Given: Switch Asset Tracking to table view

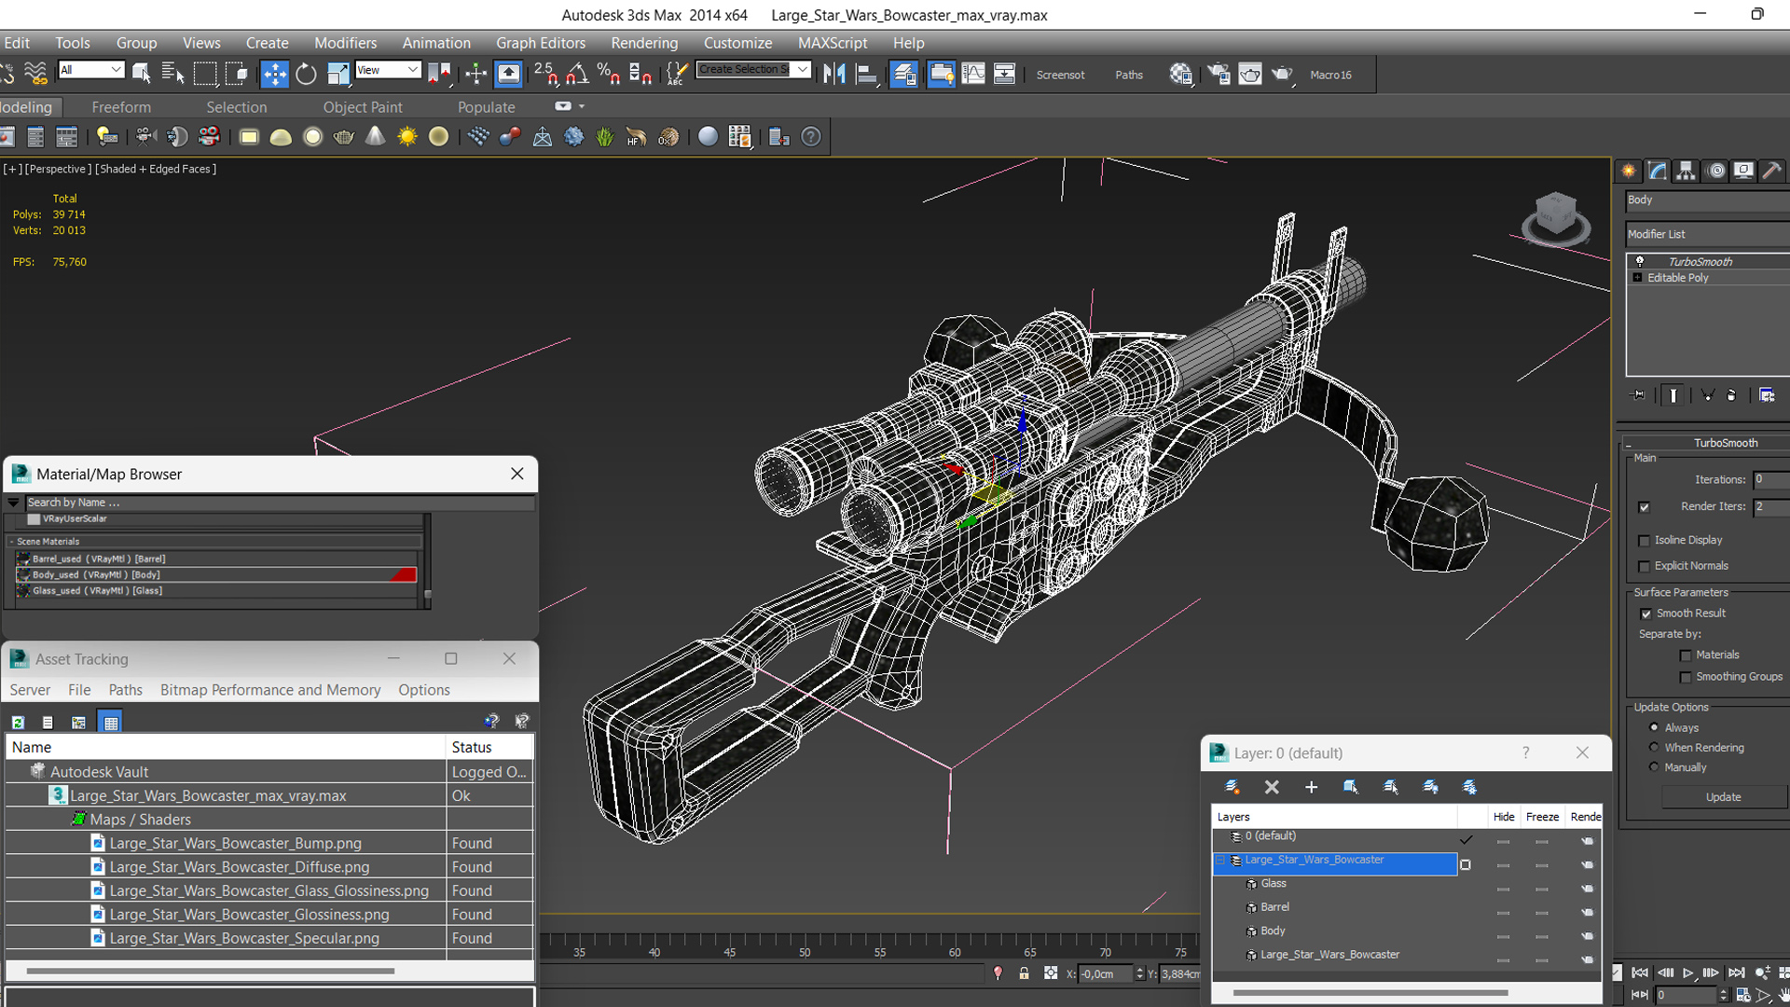Looking at the screenshot, I should (x=110, y=722).
